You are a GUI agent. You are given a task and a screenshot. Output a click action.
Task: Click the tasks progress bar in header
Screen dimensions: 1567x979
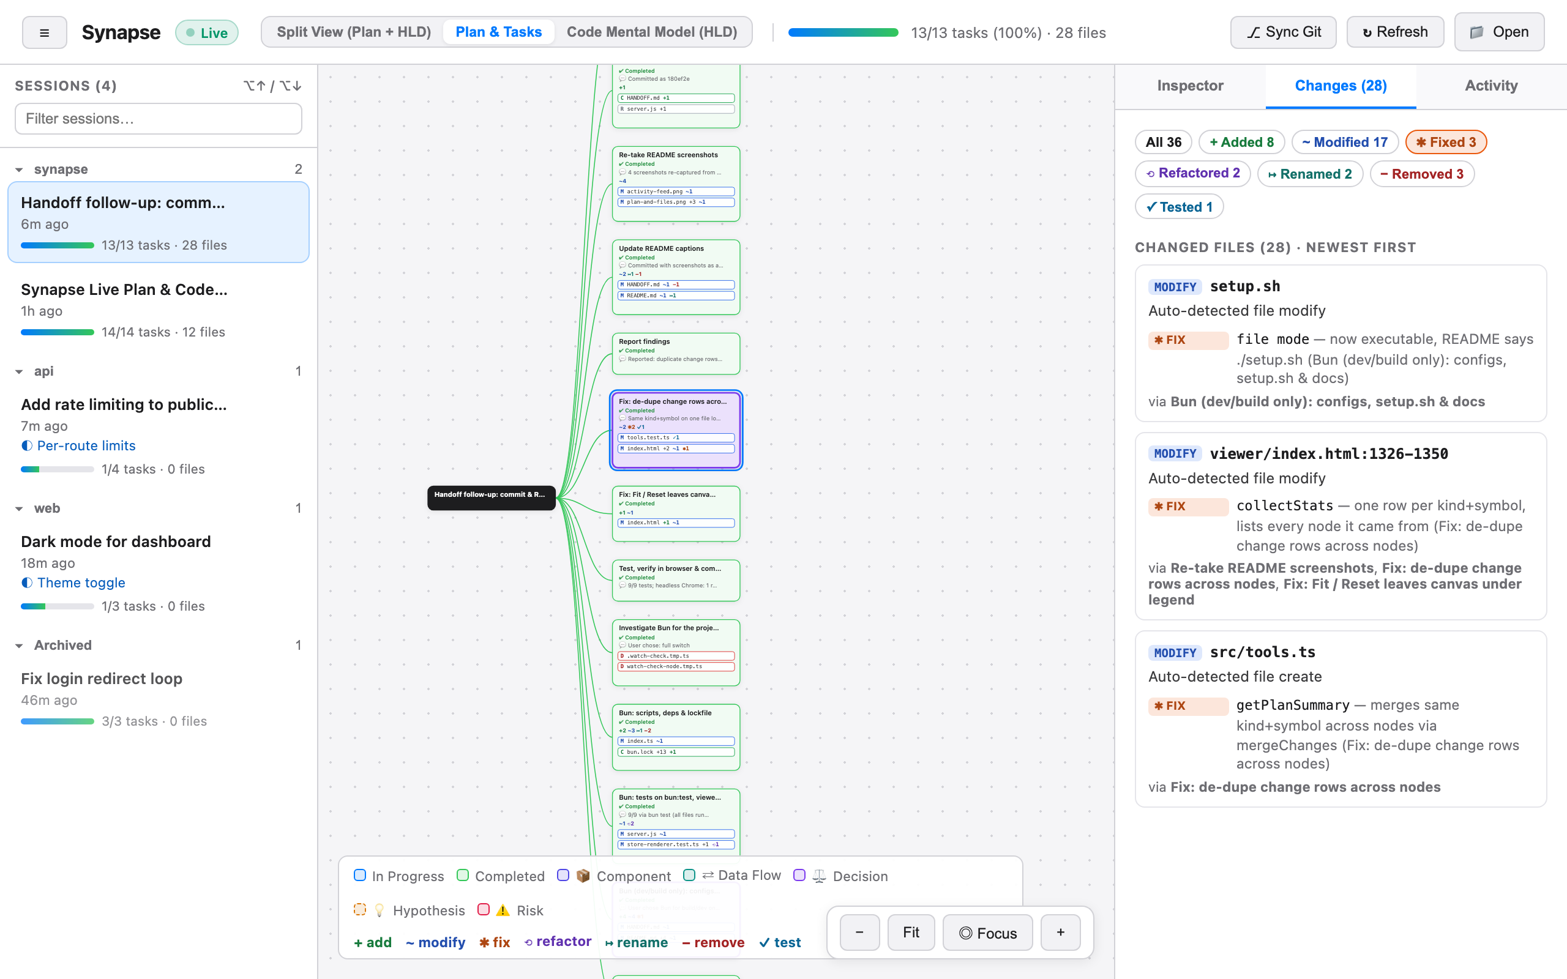click(843, 32)
